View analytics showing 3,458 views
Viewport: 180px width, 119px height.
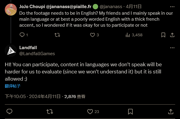coord(134,35)
